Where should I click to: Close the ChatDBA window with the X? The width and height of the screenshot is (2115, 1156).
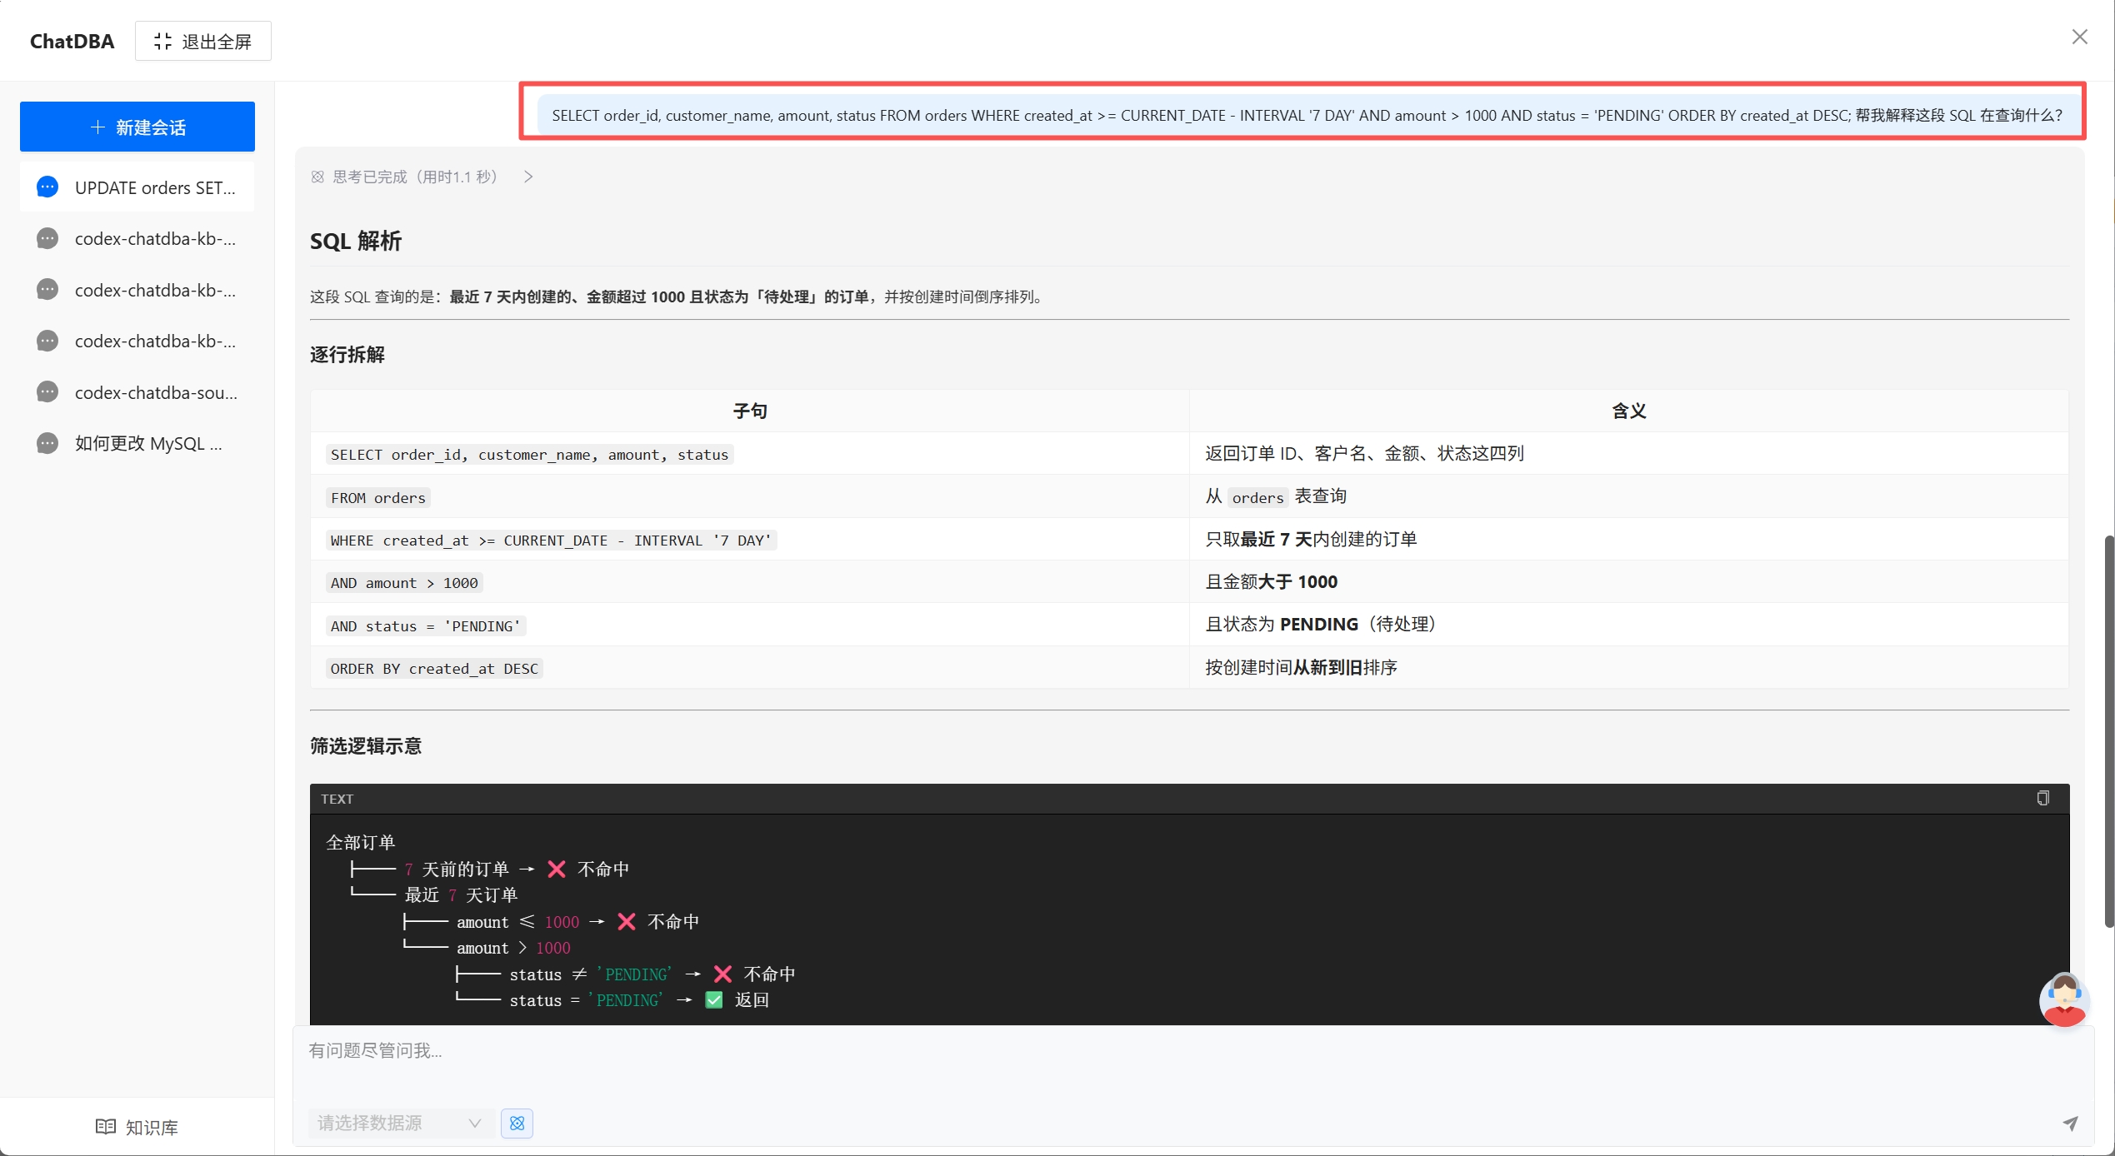click(2079, 37)
